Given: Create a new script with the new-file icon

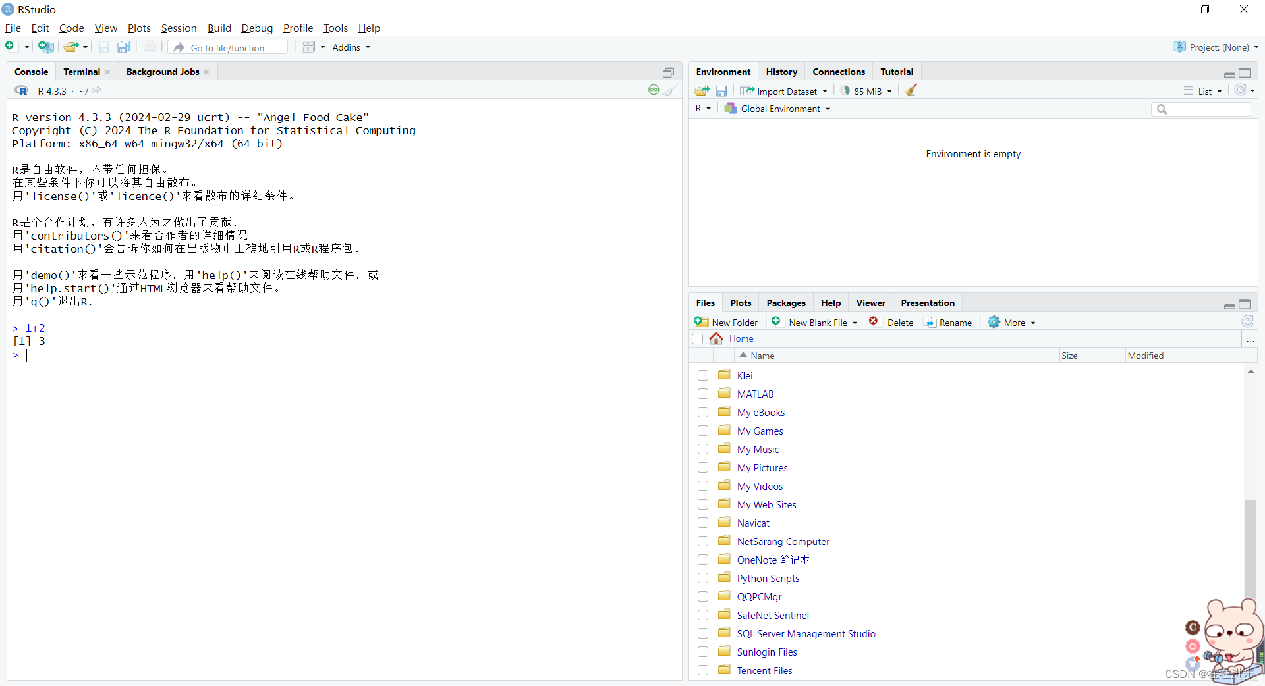Looking at the screenshot, I should (x=9, y=46).
